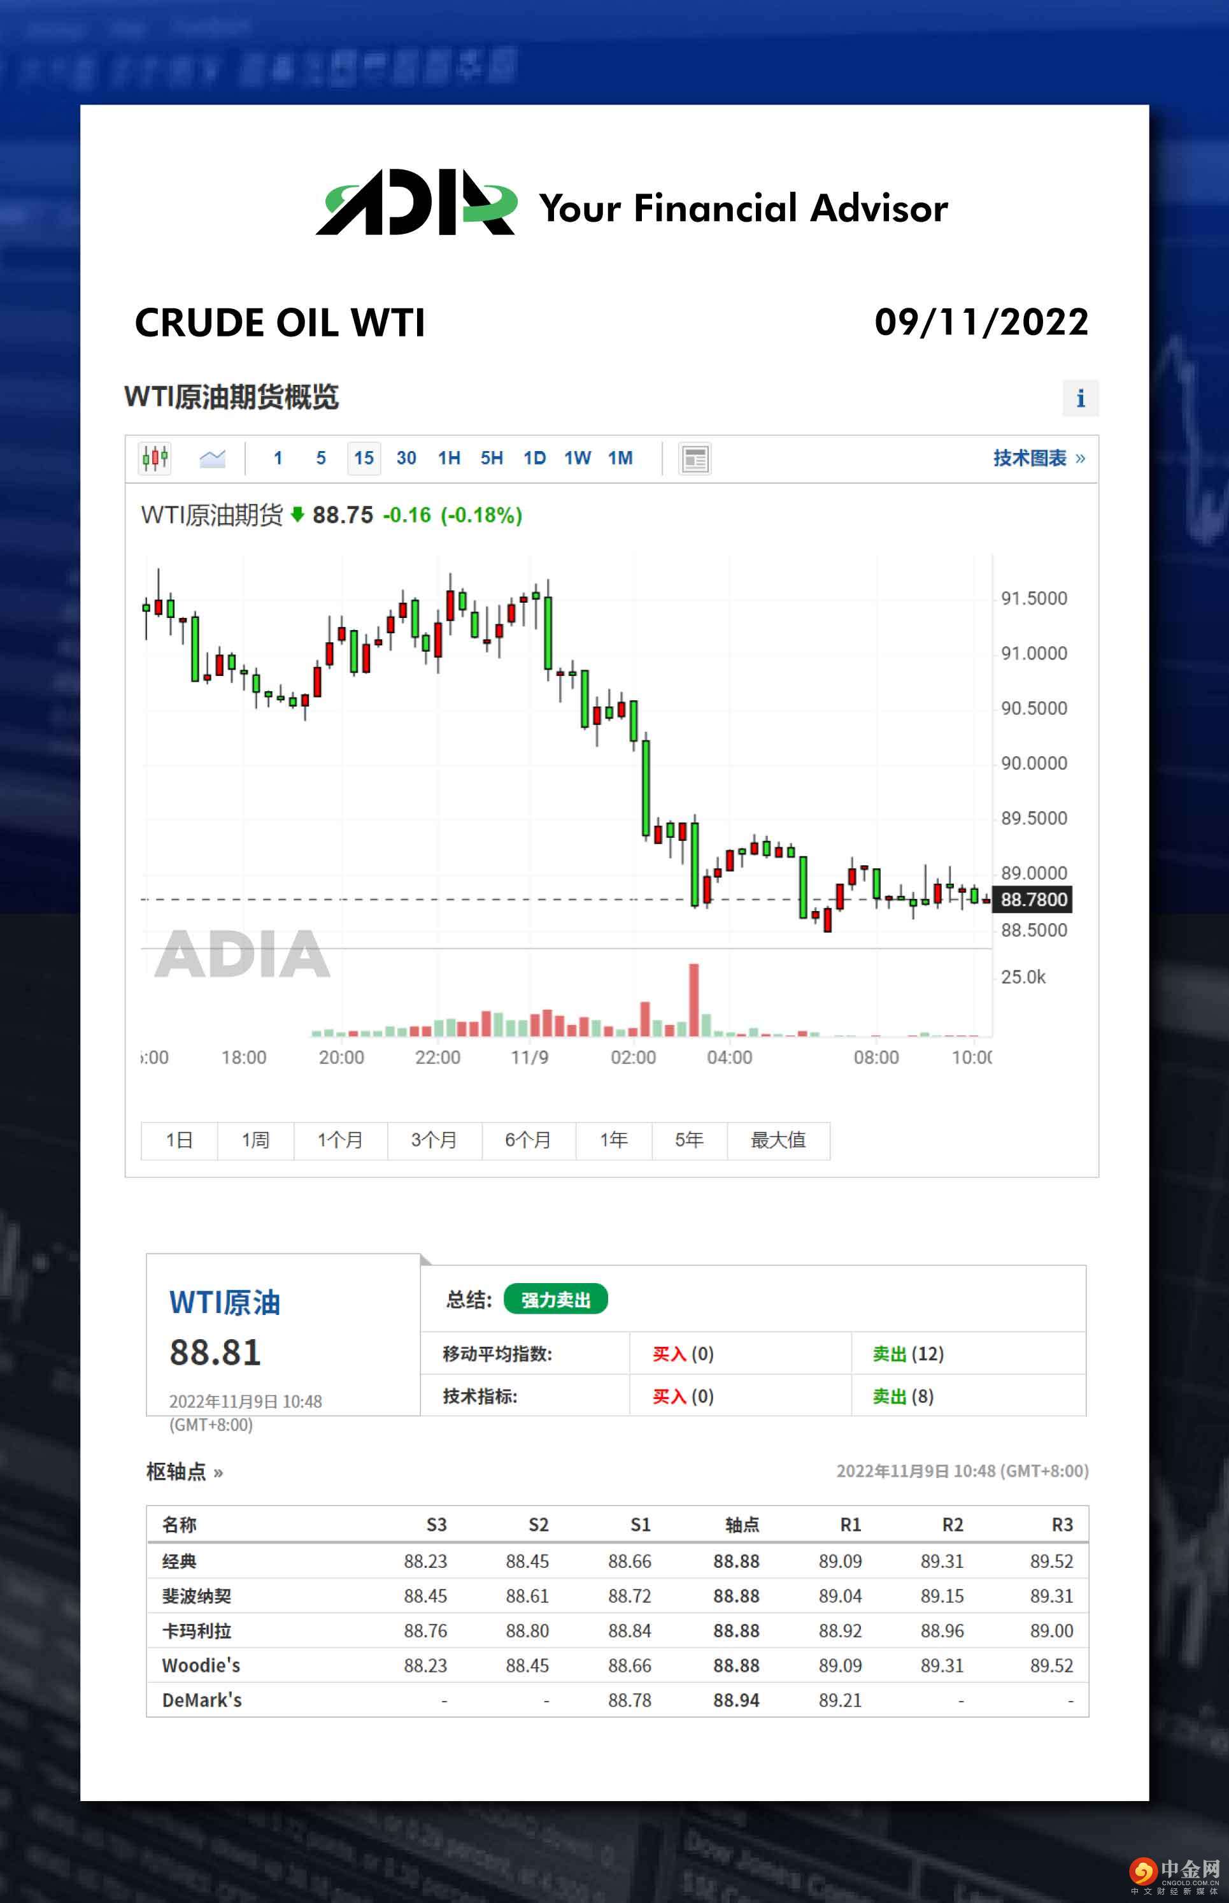Click the green down arrow next to 88.75
Image resolution: width=1229 pixels, height=1903 pixels.
(x=297, y=514)
